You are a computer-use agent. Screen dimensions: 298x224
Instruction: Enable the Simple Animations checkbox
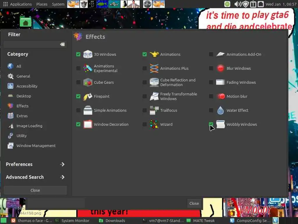coord(78,110)
